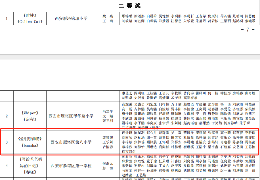This screenshot has width=260, height=180.
Task: Click the student name 李子涵
Action: 139,123
